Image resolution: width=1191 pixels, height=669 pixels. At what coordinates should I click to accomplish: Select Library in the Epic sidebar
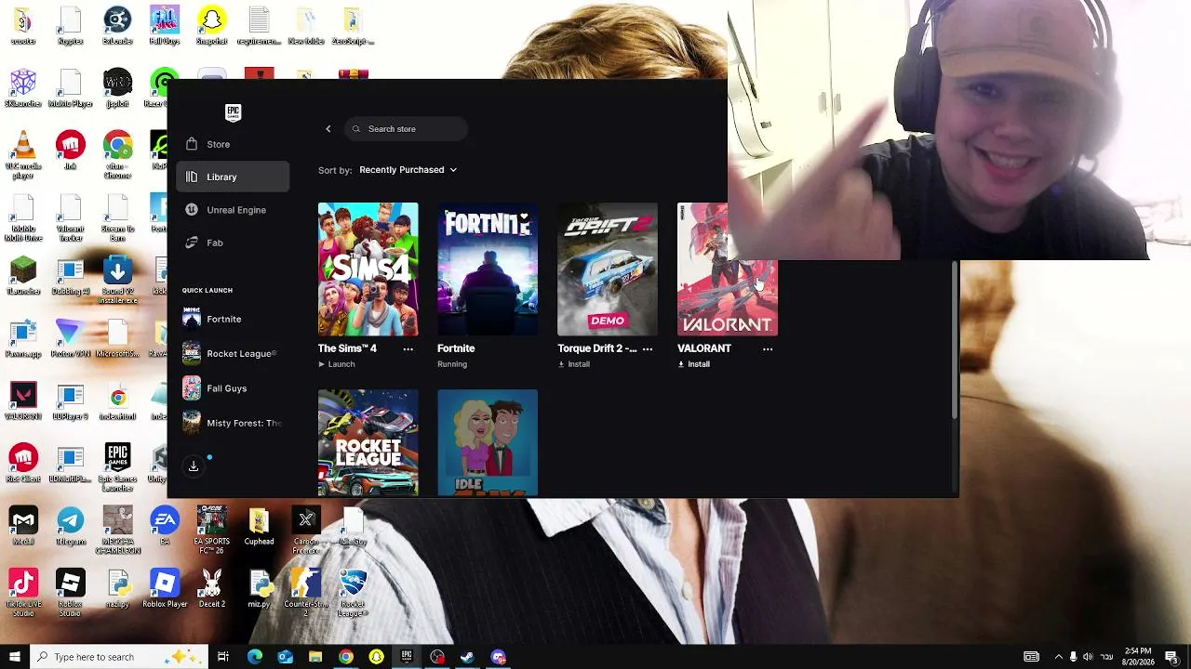233,177
